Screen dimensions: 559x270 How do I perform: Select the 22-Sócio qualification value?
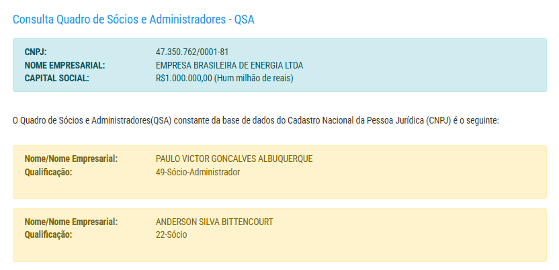(x=171, y=235)
